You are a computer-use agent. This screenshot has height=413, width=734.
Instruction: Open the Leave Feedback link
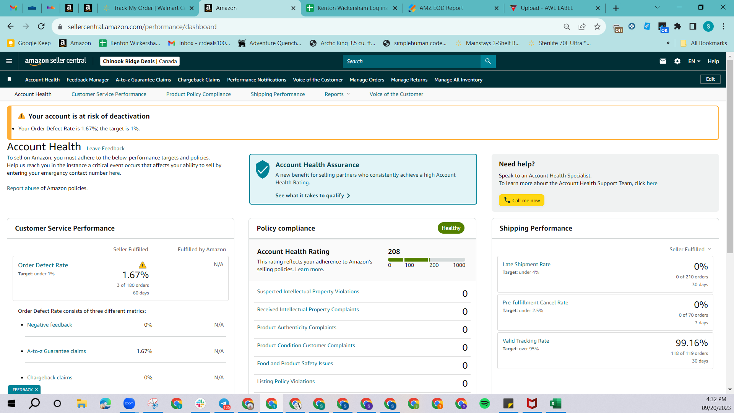click(x=106, y=148)
